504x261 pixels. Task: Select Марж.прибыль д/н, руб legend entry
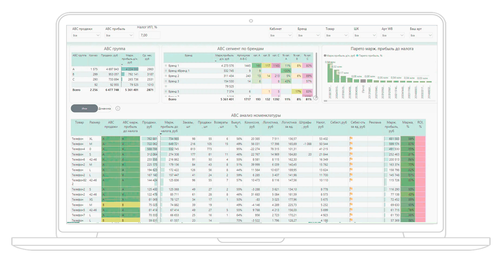click(x=339, y=56)
